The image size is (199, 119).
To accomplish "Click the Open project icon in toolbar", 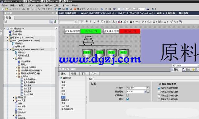I will point(7,9).
